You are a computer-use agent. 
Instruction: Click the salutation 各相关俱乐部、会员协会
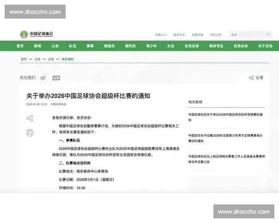point(72,118)
